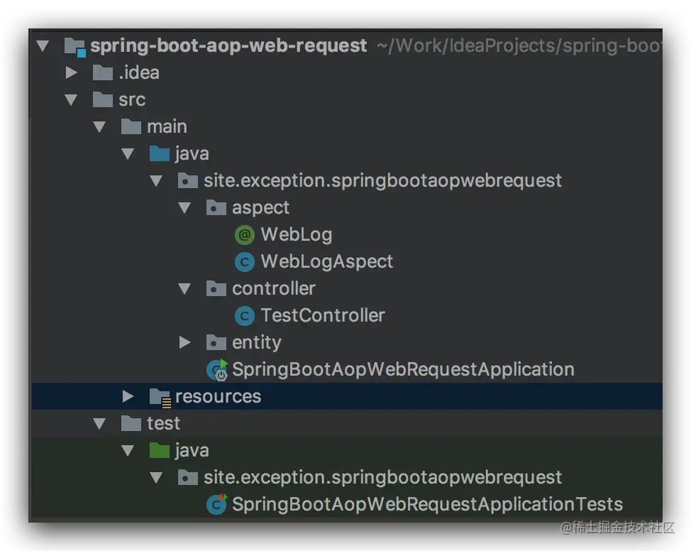The image size is (691, 551).
Task: Select the entity package label
Action: click(257, 343)
